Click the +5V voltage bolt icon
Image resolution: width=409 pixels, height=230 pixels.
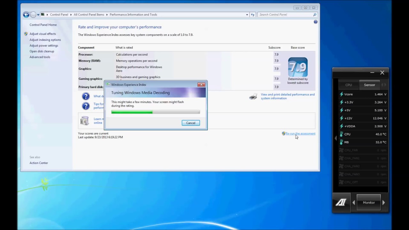341,110
